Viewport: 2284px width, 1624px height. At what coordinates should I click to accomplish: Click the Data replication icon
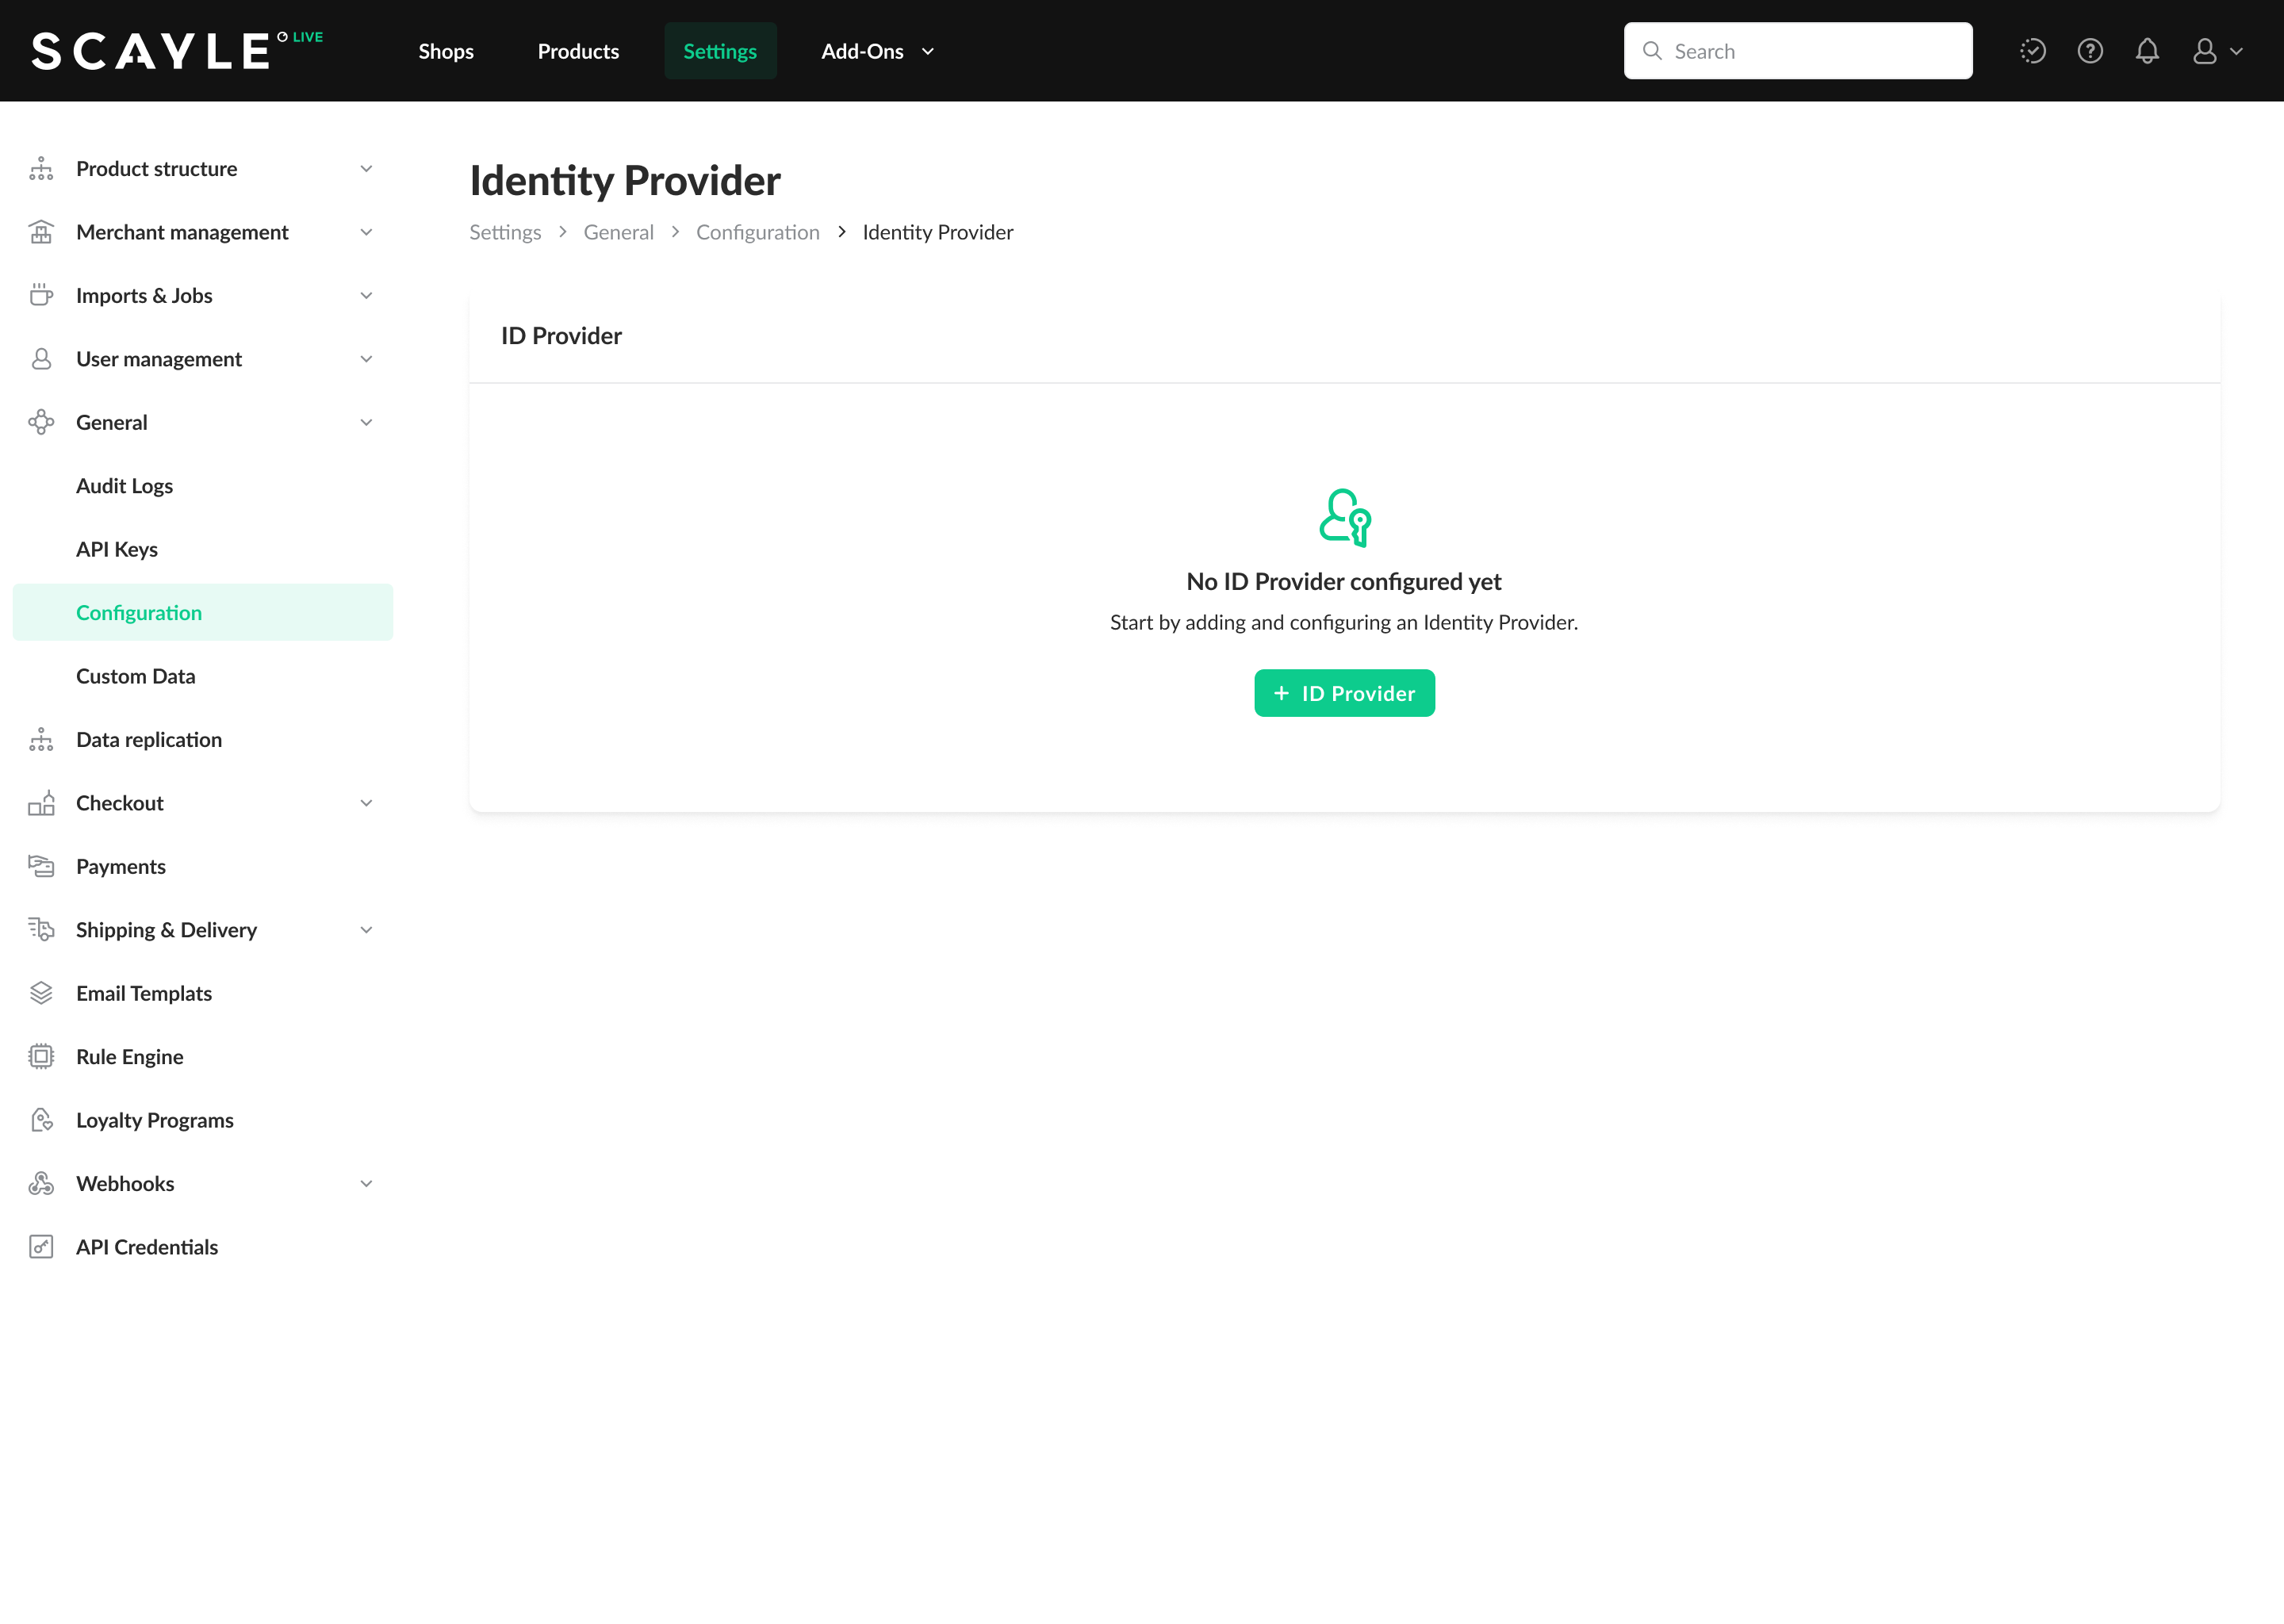click(x=41, y=740)
